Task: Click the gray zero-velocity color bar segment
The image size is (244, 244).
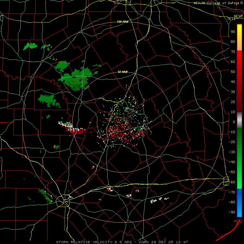Action: click(x=239, y=120)
